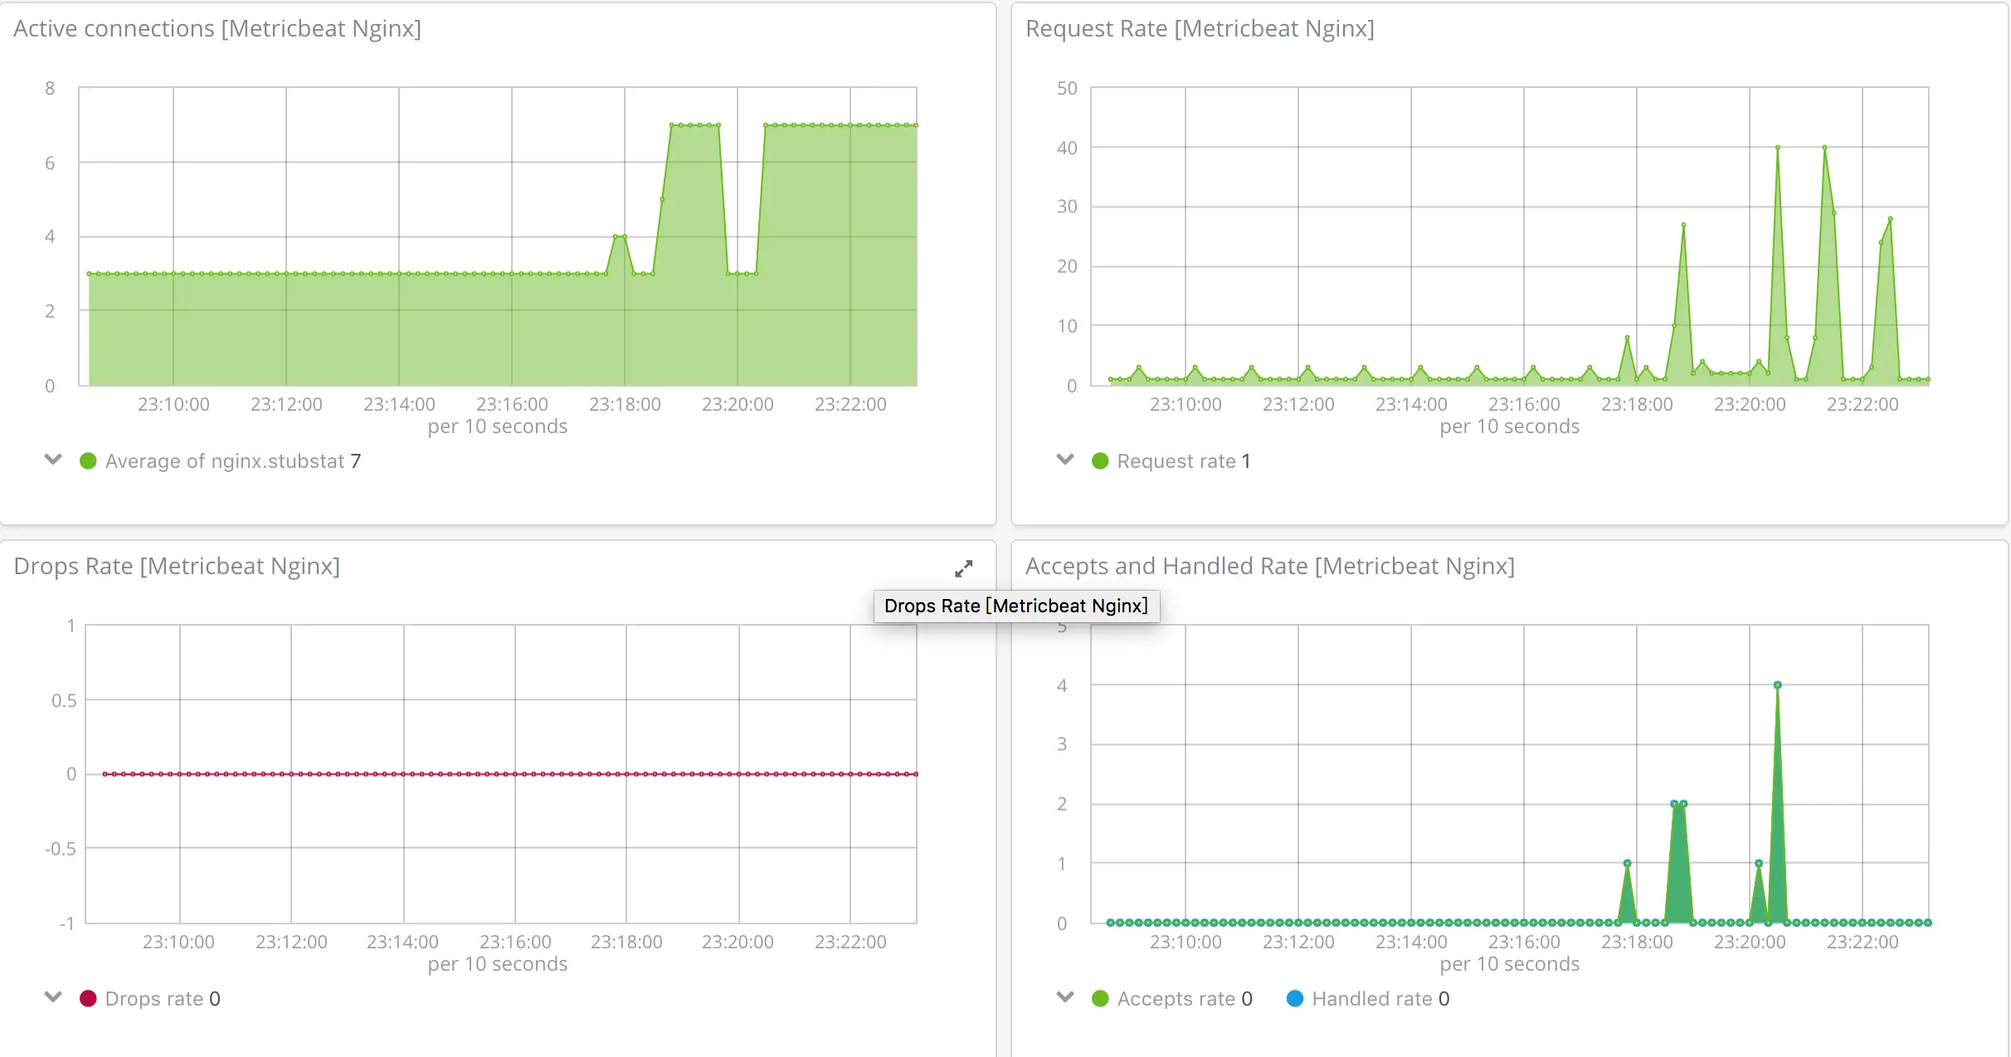Open the Active connections panel title menu
The height and width of the screenshot is (1057, 2011).
click(217, 28)
